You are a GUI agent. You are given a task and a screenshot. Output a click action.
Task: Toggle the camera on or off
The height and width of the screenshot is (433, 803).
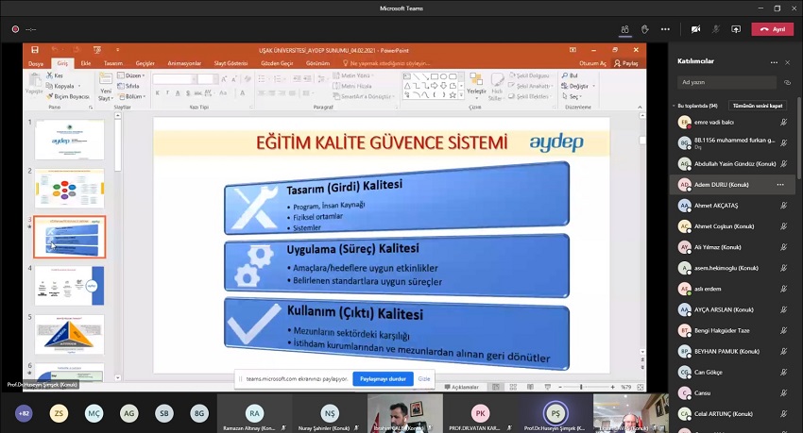coord(695,29)
